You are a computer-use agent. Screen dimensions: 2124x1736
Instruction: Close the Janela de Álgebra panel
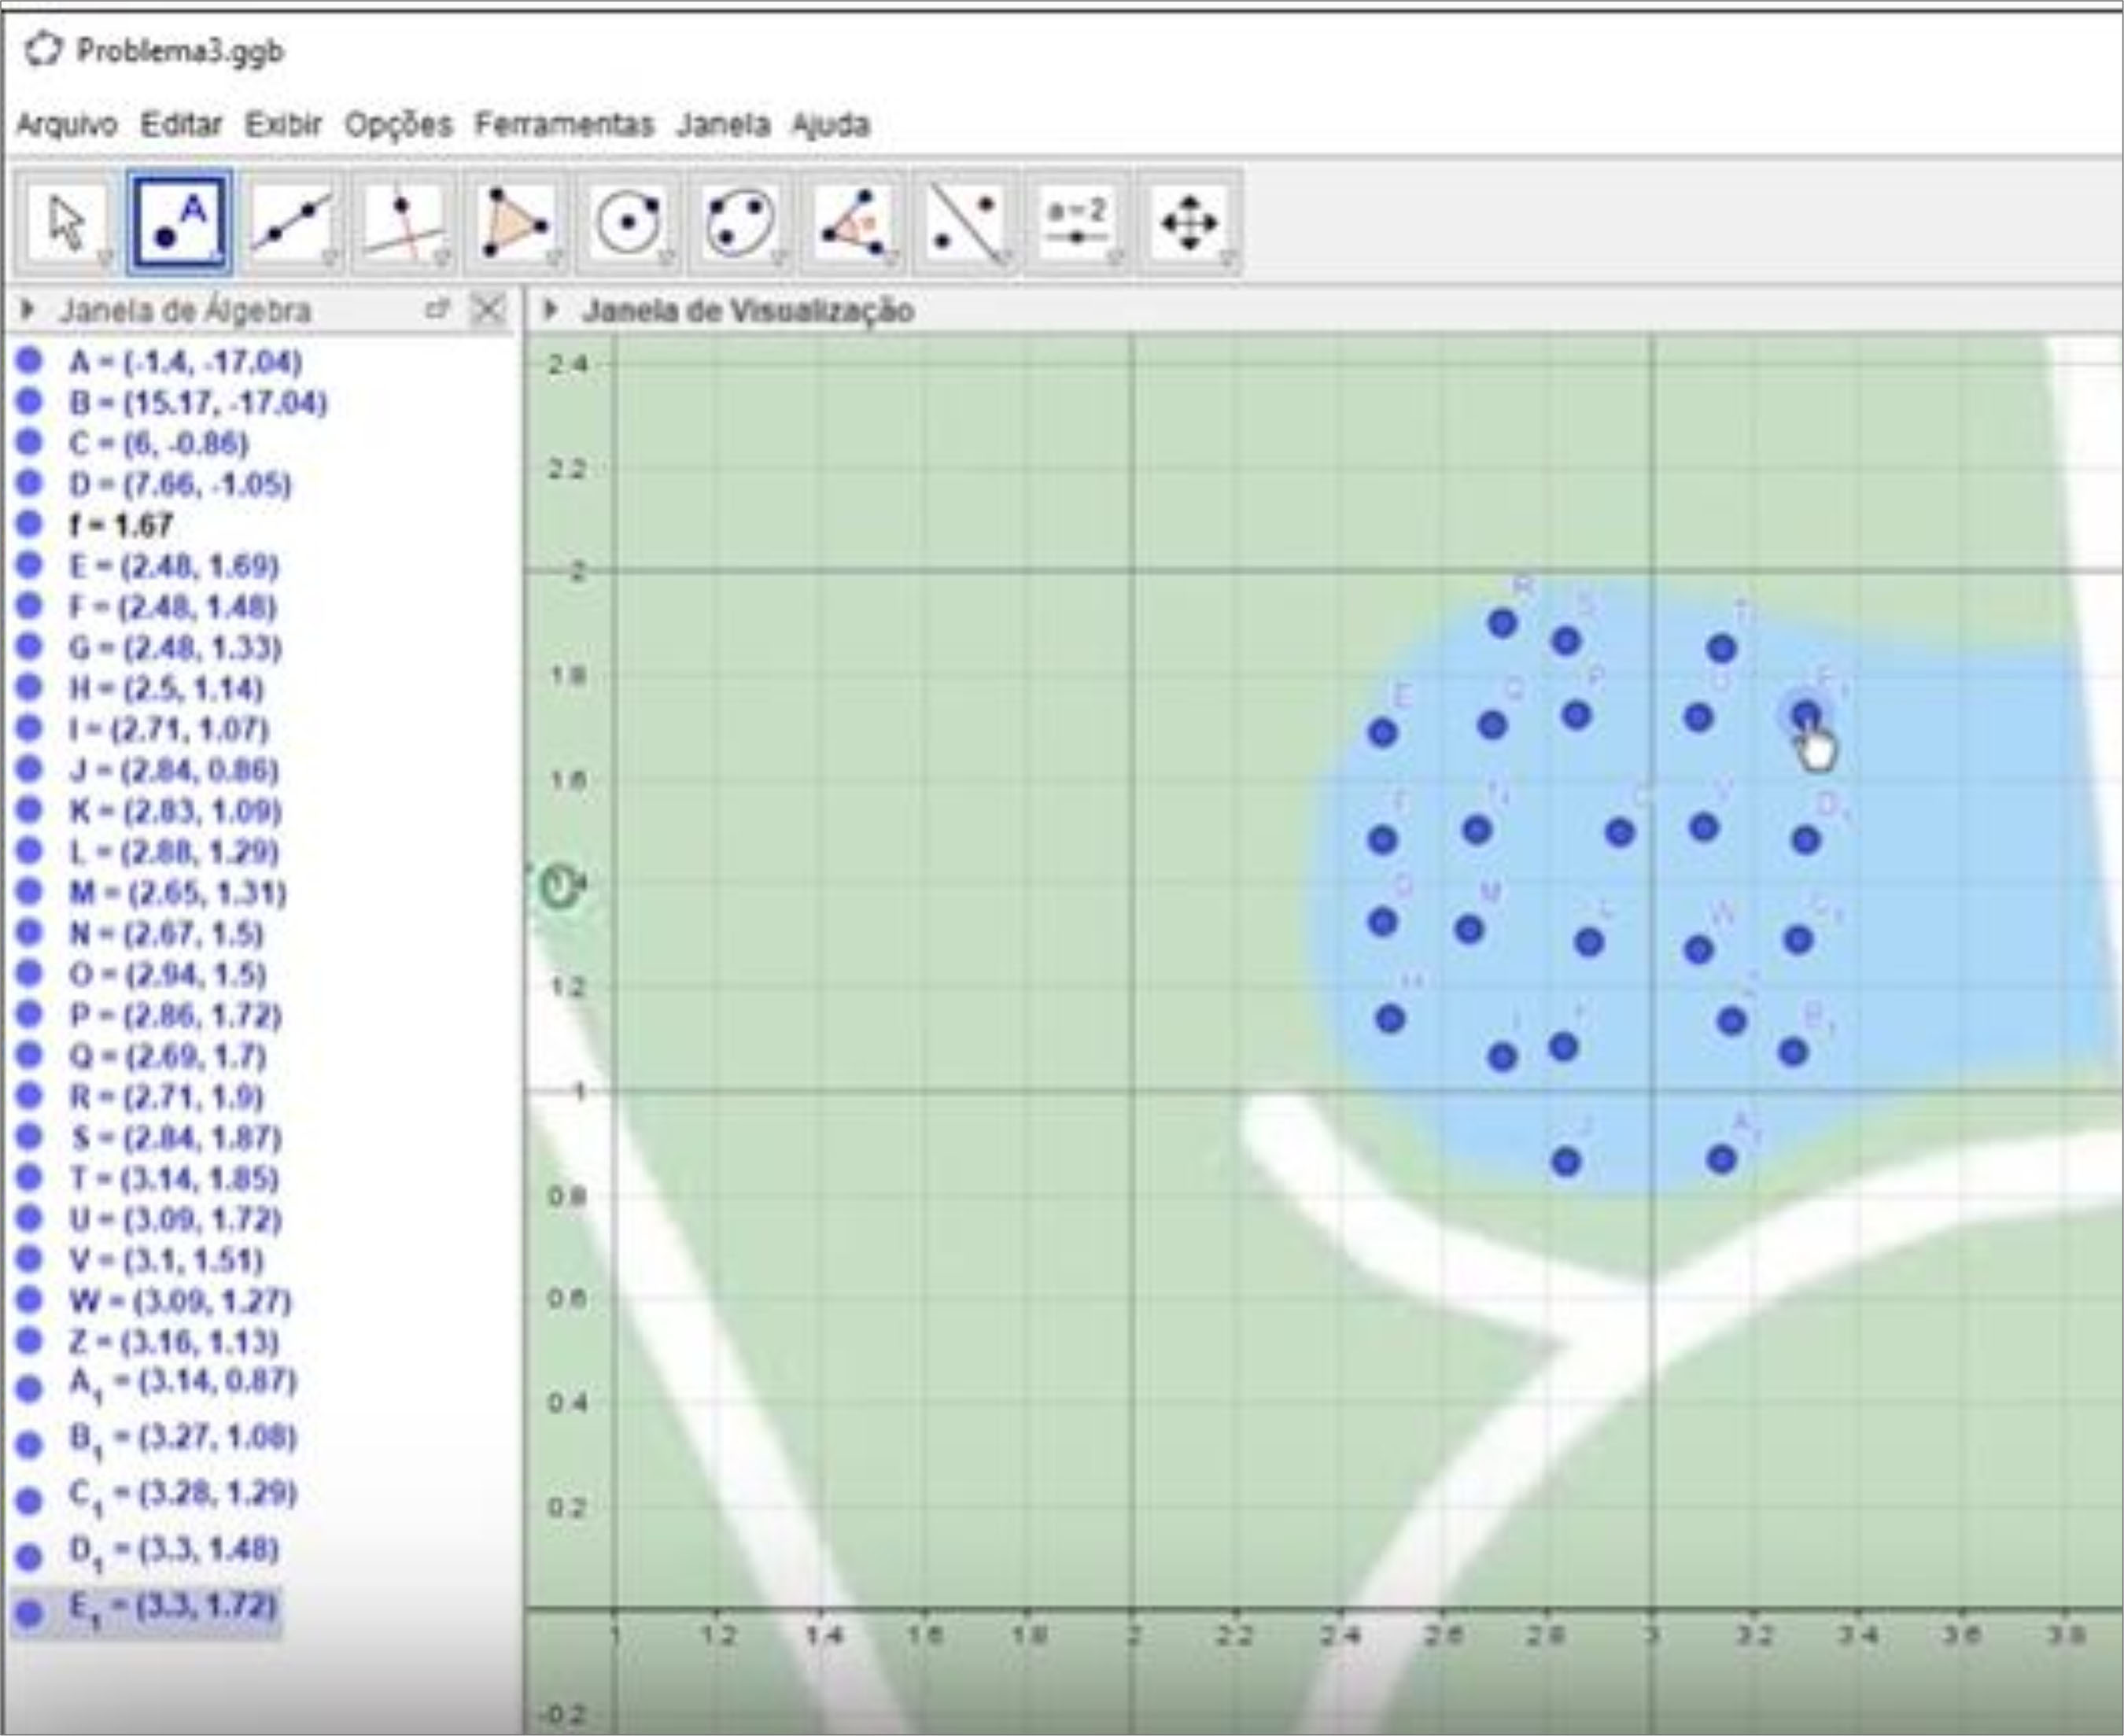click(x=487, y=309)
